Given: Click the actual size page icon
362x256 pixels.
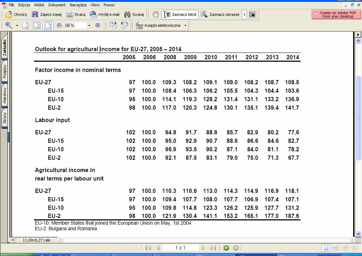Looking at the screenshot, I should click(x=25, y=25).
